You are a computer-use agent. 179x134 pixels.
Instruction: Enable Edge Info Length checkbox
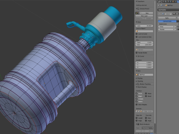137,118
